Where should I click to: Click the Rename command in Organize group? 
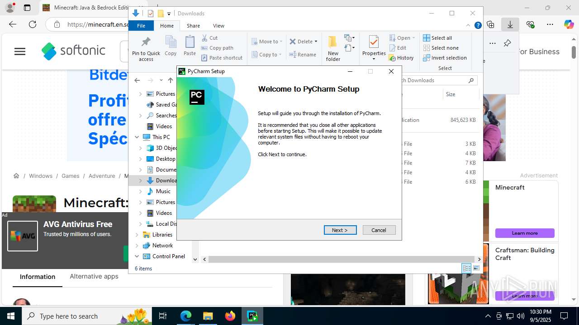click(303, 55)
